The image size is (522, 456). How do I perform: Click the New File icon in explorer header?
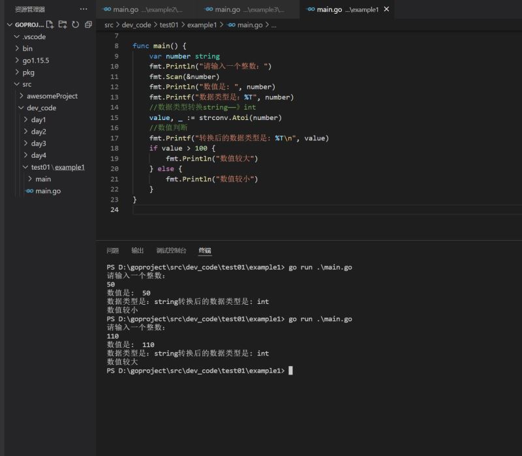coord(50,24)
